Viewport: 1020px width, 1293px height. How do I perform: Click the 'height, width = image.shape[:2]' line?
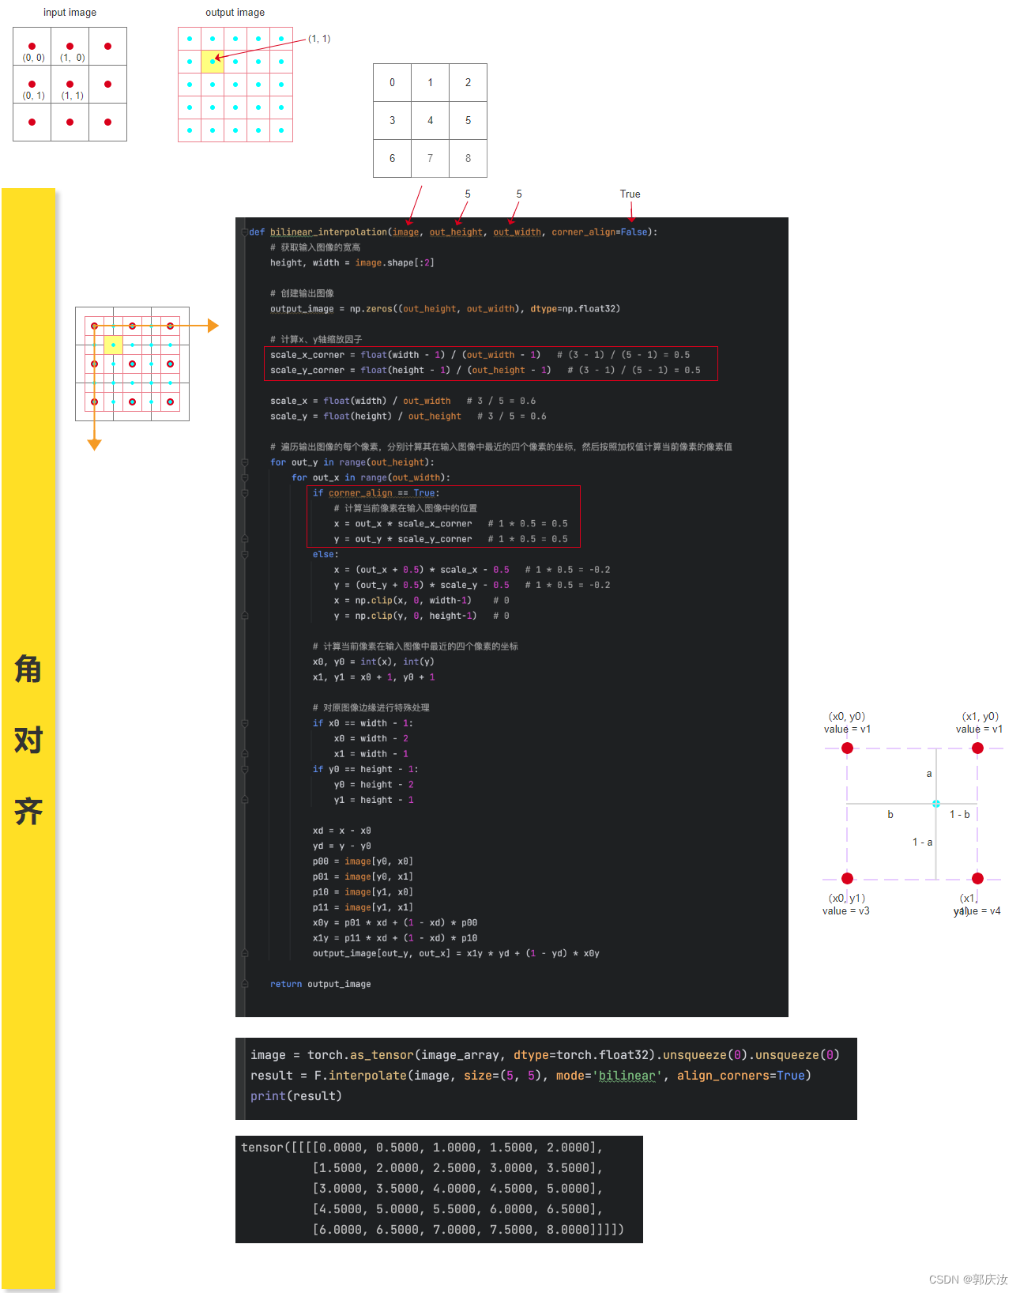click(x=352, y=263)
